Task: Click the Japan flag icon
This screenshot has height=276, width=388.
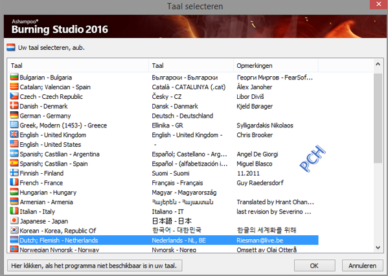Action: [14, 220]
